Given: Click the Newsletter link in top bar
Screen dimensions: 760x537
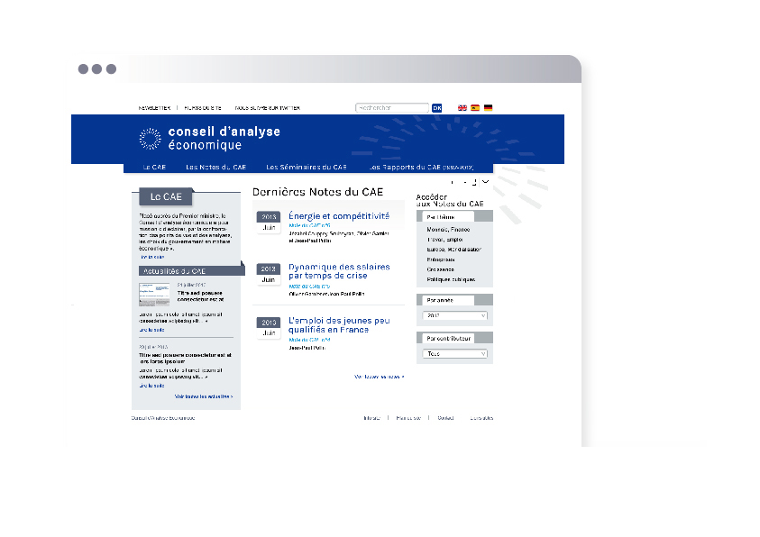Looking at the screenshot, I should click(154, 108).
